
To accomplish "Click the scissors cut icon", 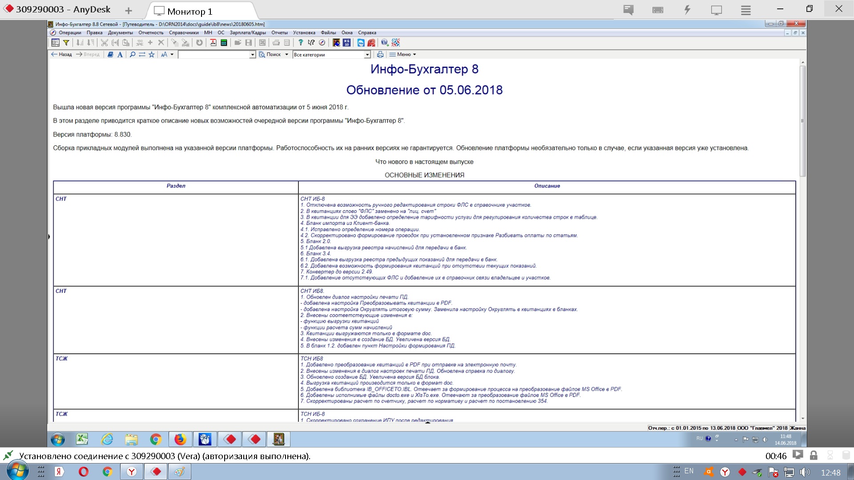I will [x=105, y=43].
